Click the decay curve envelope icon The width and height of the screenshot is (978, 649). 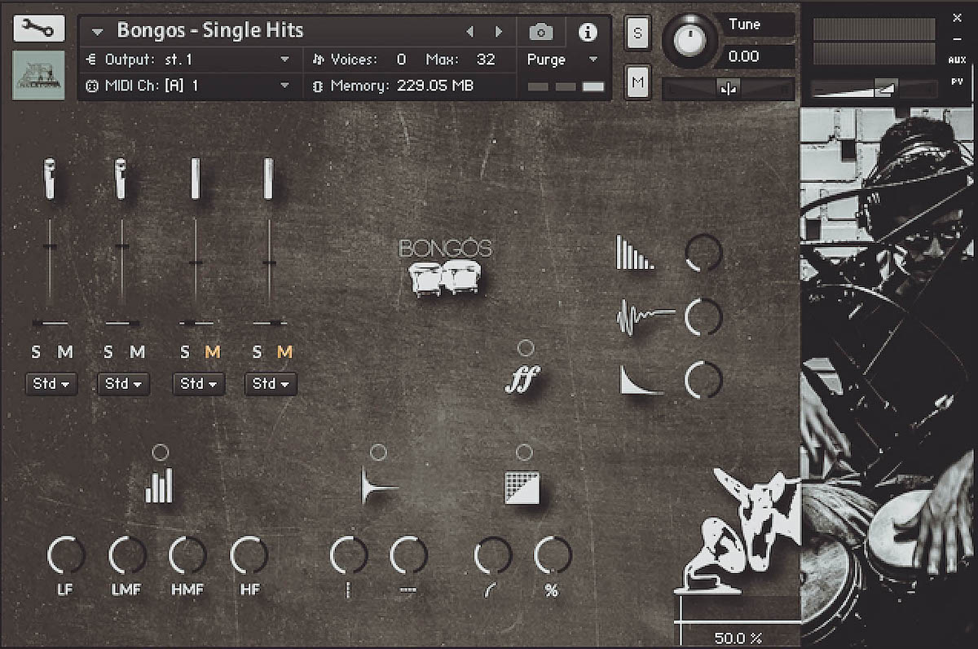point(641,381)
